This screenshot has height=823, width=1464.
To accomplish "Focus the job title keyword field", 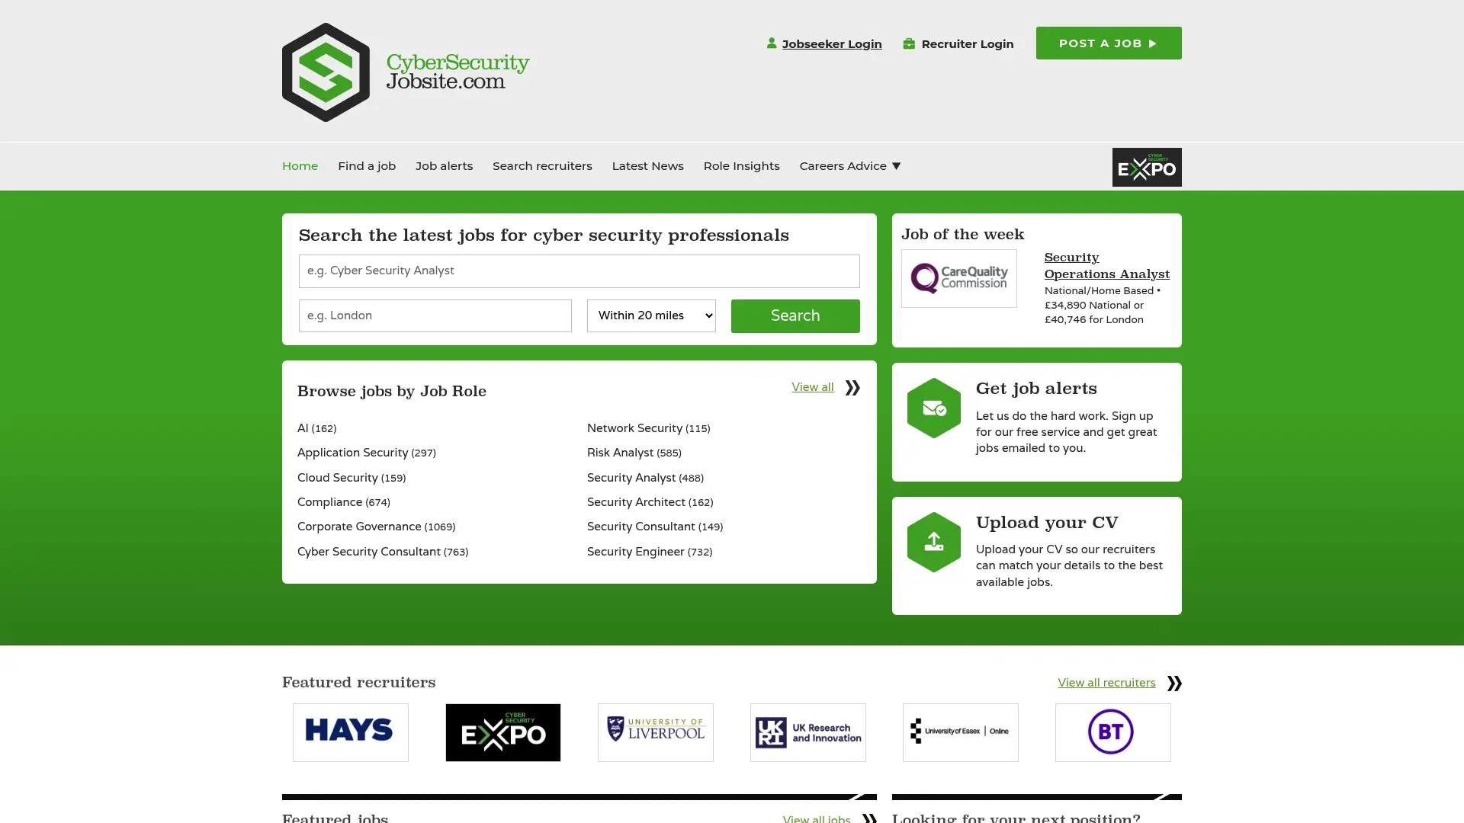I will pos(579,271).
